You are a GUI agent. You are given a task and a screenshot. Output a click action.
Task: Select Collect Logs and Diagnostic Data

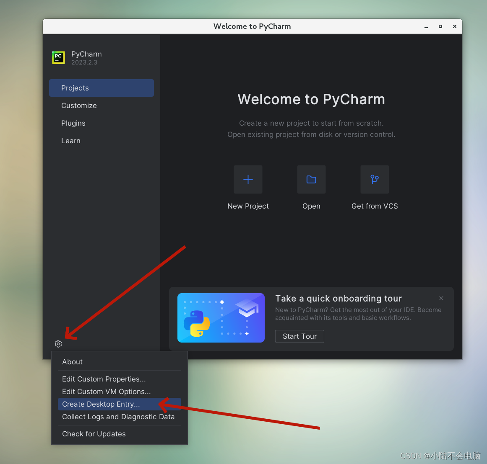coord(119,417)
